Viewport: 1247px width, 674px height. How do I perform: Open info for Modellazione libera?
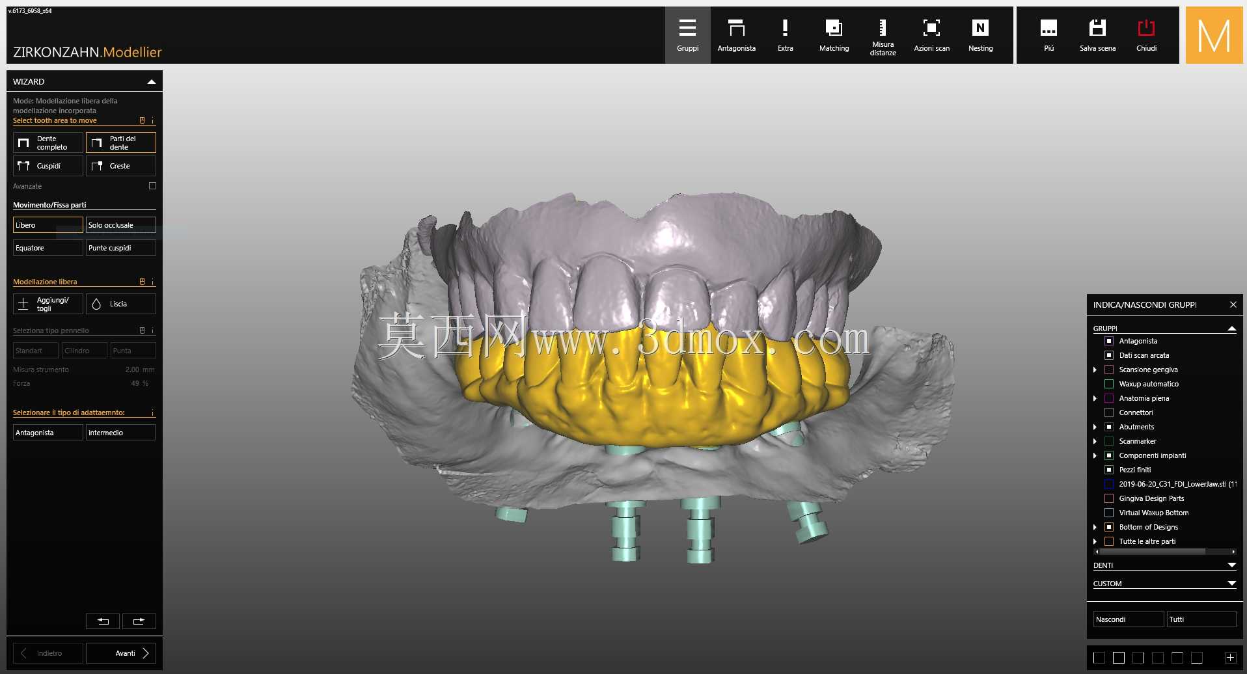click(153, 282)
